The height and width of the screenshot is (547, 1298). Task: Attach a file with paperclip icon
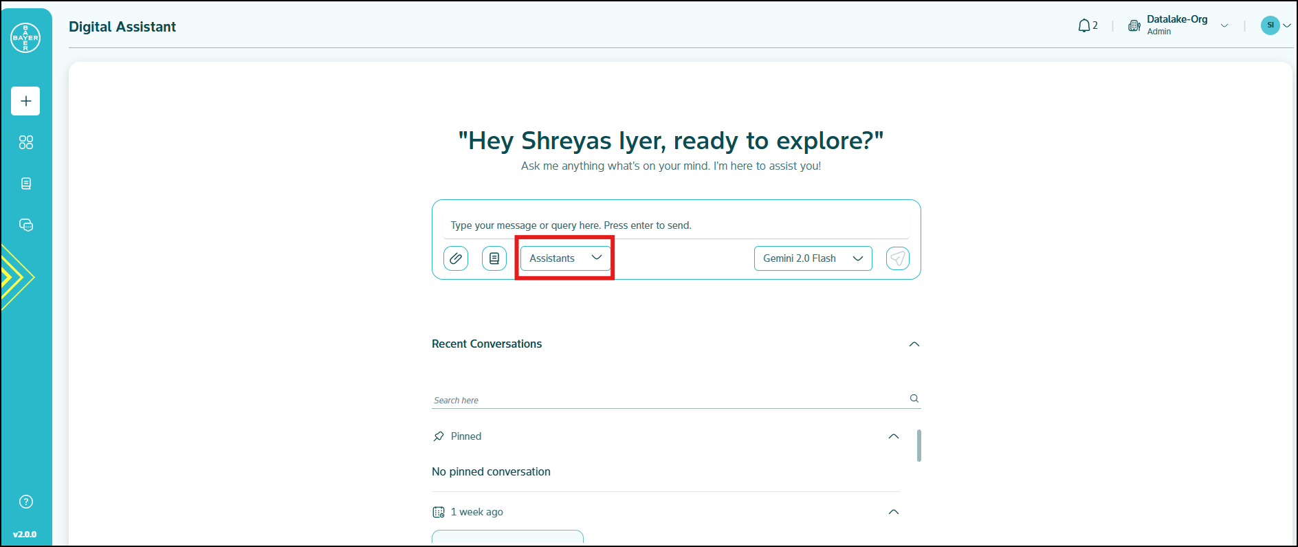[455, 258]
